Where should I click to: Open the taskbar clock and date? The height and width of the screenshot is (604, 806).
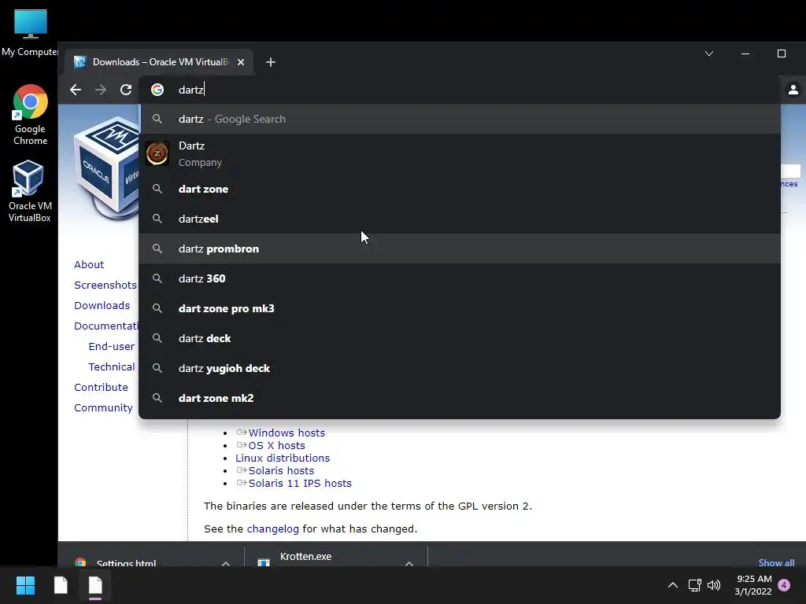click(x=753, y=585)
